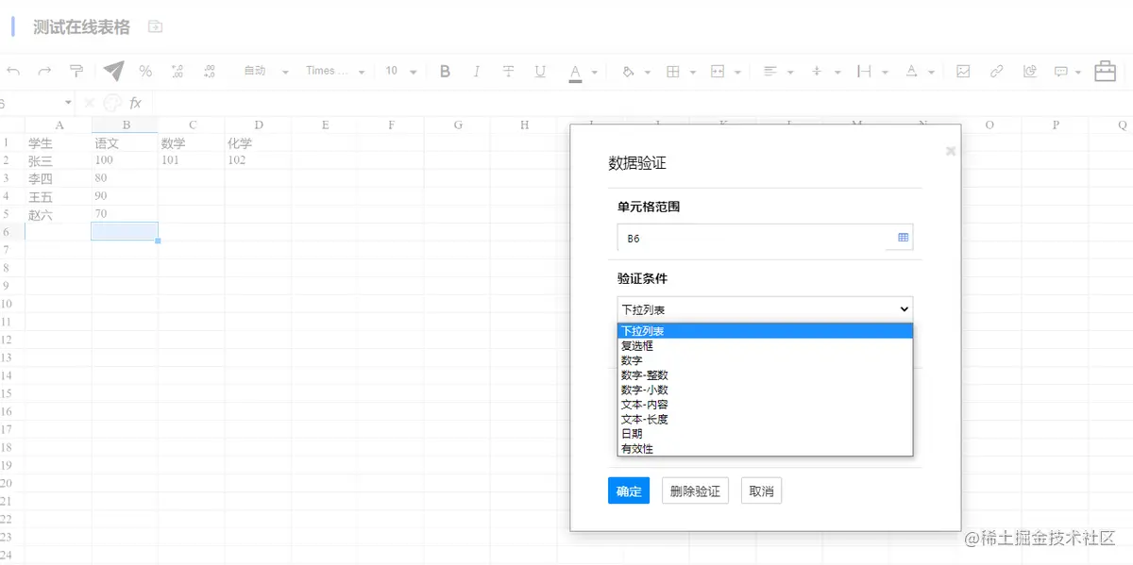Select 文本-内容 validation option
The height and width of the screenshot is (565, 1133).
[765, 405]
